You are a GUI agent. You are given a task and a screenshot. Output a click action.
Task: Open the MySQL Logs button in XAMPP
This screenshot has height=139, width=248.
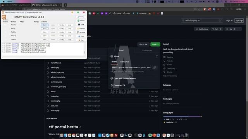point(70,29)
